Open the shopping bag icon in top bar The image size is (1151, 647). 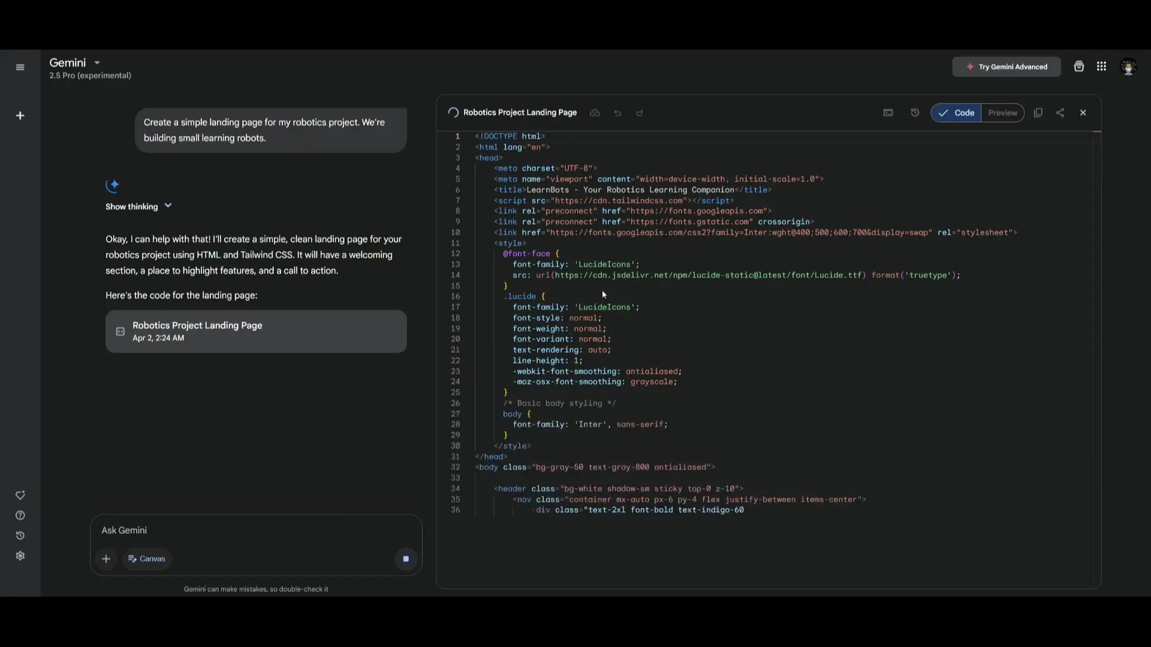click(x=1078, y=66)
